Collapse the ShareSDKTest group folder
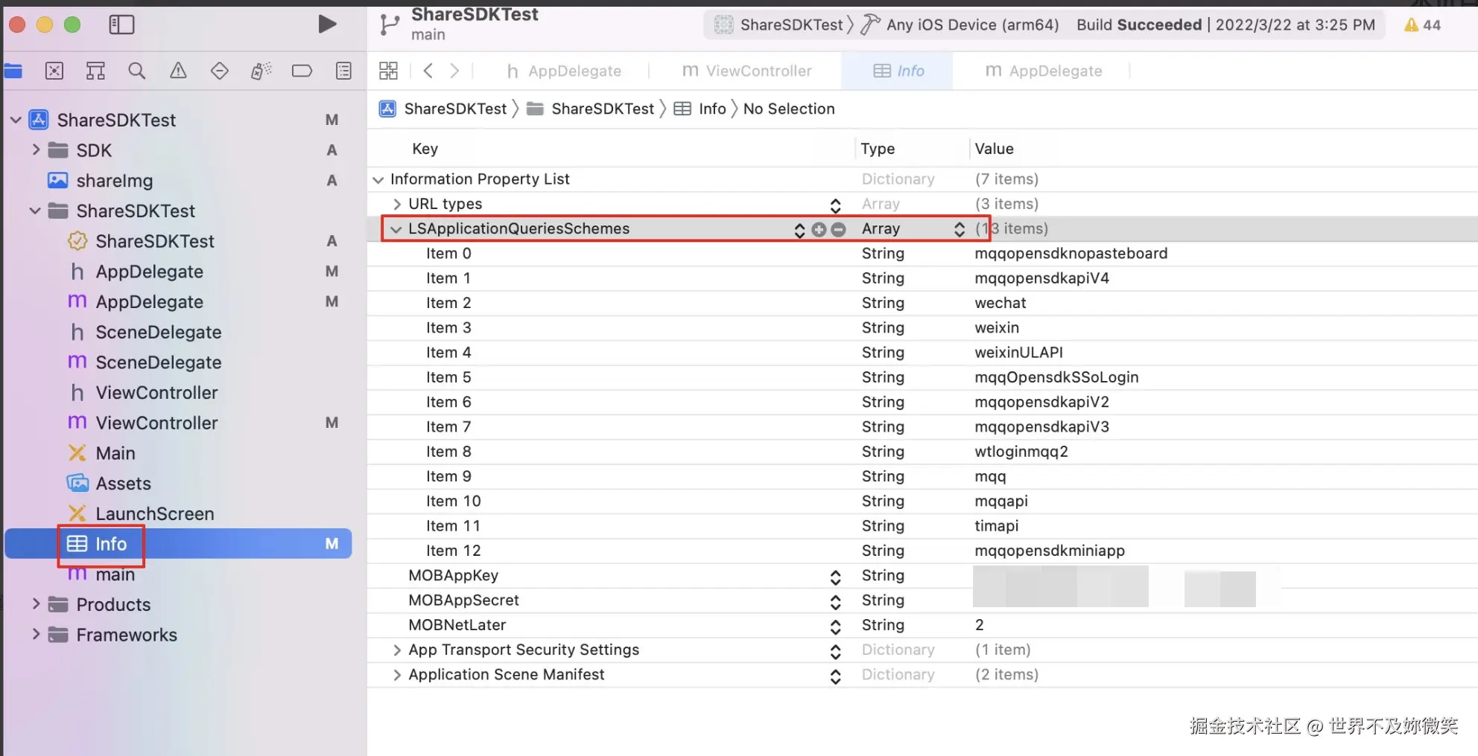The width and height of the screenshot is (1478, 756). click(35, 211)
